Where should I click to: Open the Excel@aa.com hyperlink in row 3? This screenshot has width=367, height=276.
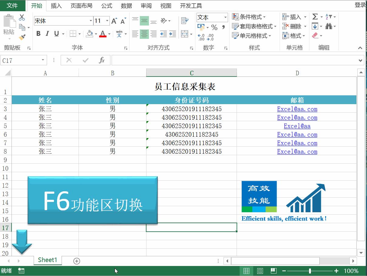point(297,109)
